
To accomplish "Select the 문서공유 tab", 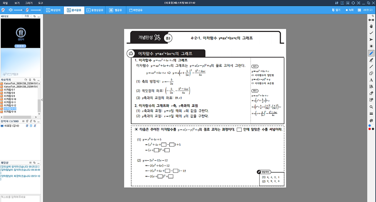I will tap(74, 10).
